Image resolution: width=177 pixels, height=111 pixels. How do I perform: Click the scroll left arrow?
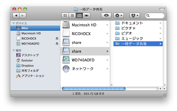coord(160,89)
